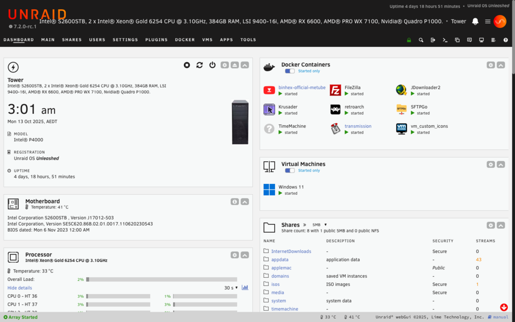
Task: Open Virtual Machines settings gear
Action: (x=491, y=164)
